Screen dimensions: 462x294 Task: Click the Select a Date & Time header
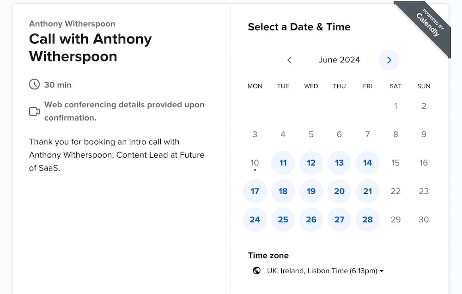pos(299,27)
